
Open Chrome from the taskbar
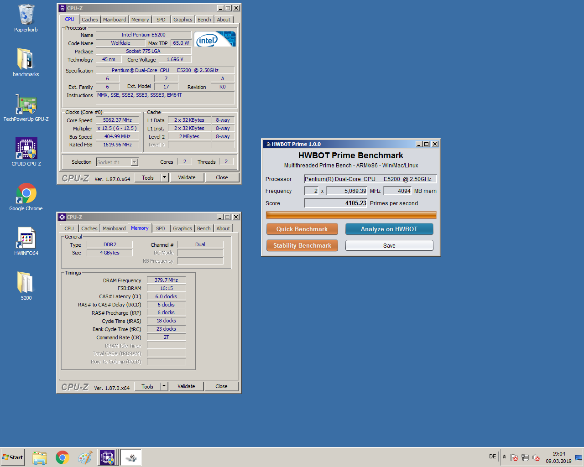tap(63, 457)
